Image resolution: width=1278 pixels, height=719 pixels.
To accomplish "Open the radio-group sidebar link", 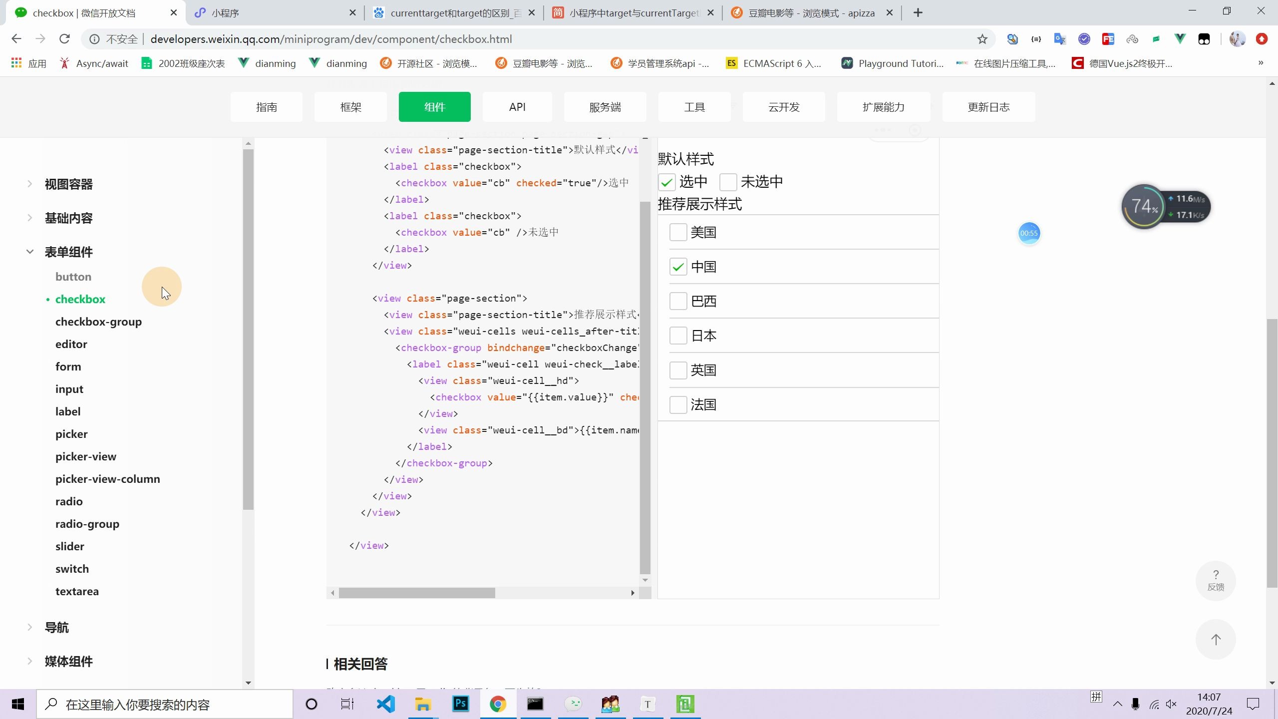I will 87,524.
